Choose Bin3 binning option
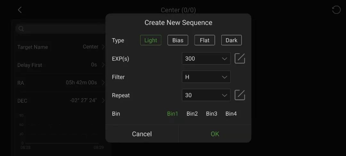This screenshot has width=346, height=156. 211,114
